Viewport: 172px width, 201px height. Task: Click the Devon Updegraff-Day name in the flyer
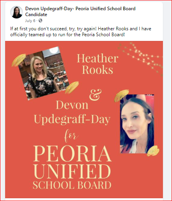[72, 112]
